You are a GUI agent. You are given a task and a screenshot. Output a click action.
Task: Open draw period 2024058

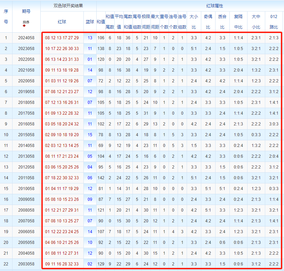pyautogui.click(x=26, y=38)
